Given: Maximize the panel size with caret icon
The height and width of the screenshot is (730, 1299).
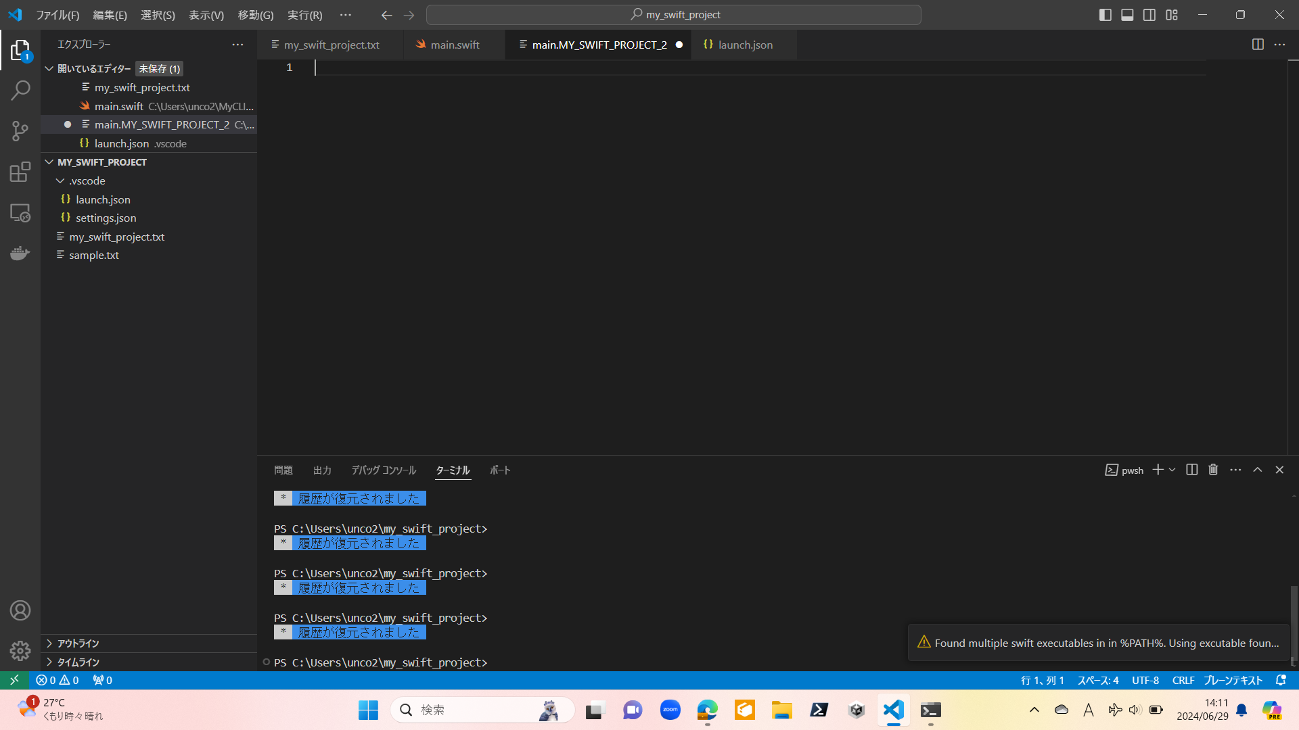Looking at the screenshot, I should (1257, 470).
